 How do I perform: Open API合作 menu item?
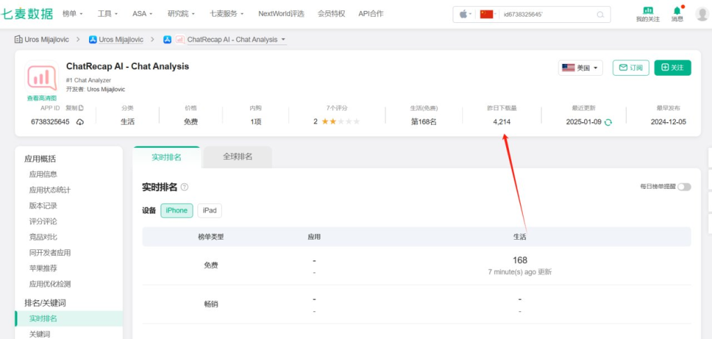coord(371,14)
